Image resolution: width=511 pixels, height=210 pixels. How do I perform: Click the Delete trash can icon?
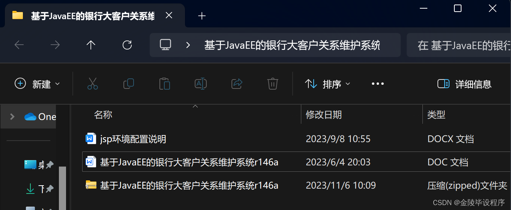pyautogui.click(x=272, y=84)
